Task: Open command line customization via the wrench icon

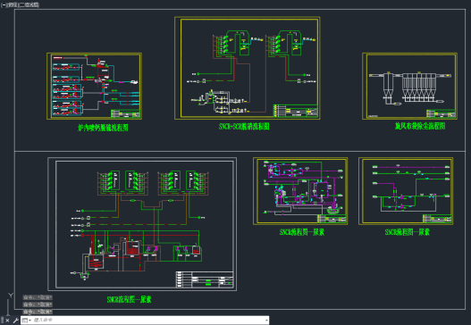Action: click(x=15, y=321)
